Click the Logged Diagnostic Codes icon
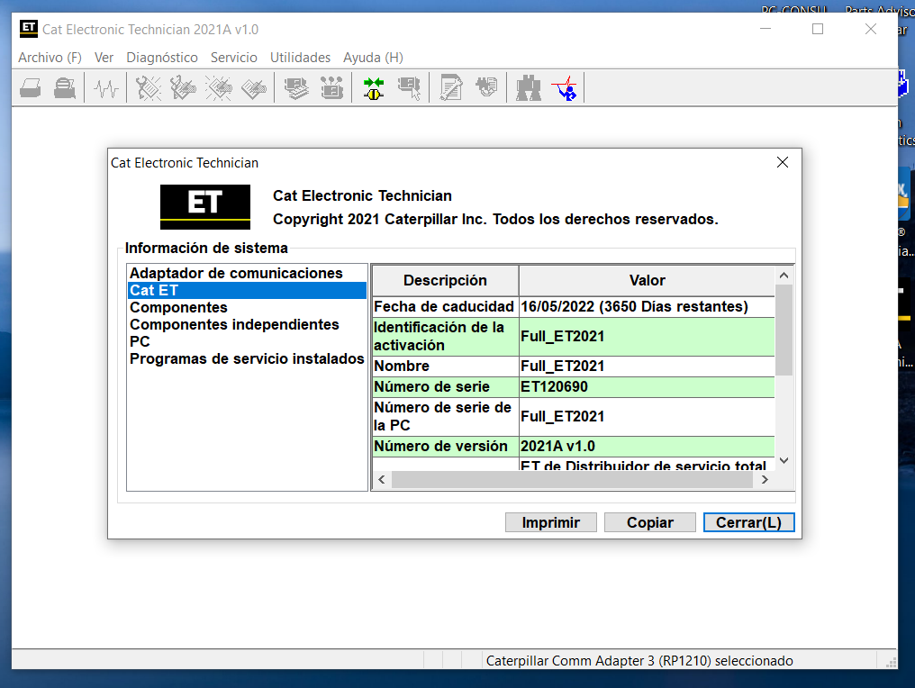 tap(183, 88)
